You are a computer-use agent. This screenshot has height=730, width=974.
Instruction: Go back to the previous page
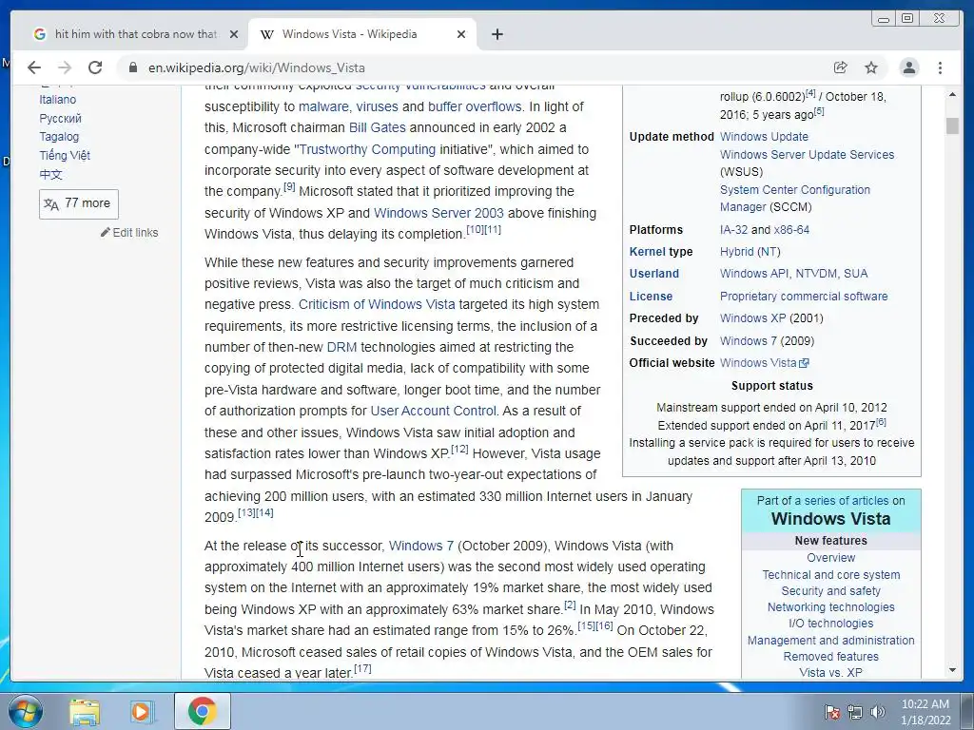[34, 67]
